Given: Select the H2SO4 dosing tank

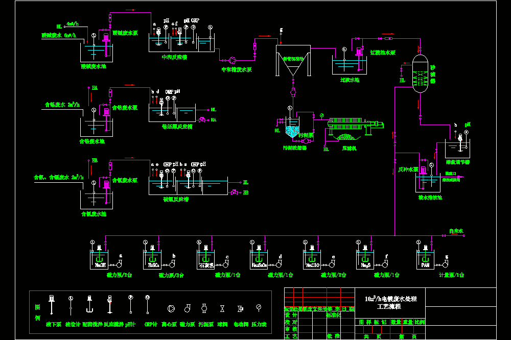Looking at the screenshot, I should (x=152, y=259).
